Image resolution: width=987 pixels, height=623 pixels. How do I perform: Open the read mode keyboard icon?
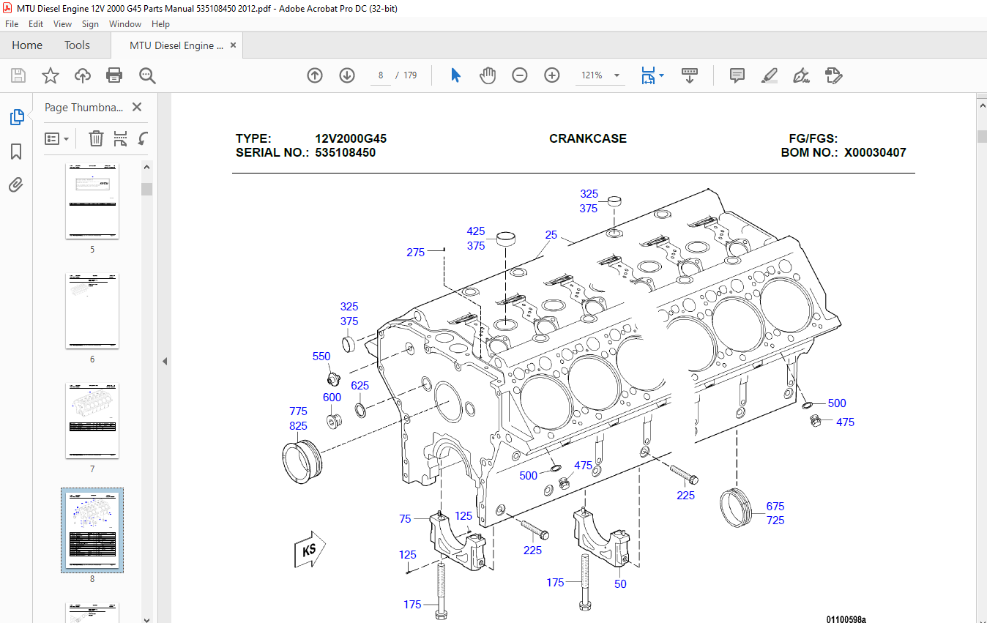689,75
